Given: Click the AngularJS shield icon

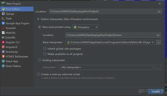Looking at the screenshot, I should click(x=3, y=47).
